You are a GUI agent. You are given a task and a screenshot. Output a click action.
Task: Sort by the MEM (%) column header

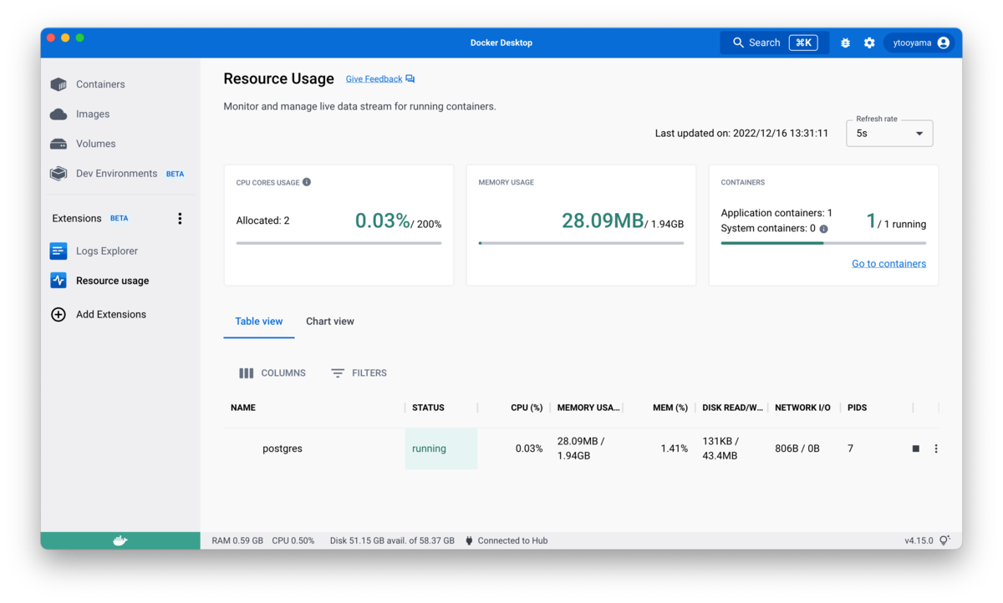coord(670,408)
